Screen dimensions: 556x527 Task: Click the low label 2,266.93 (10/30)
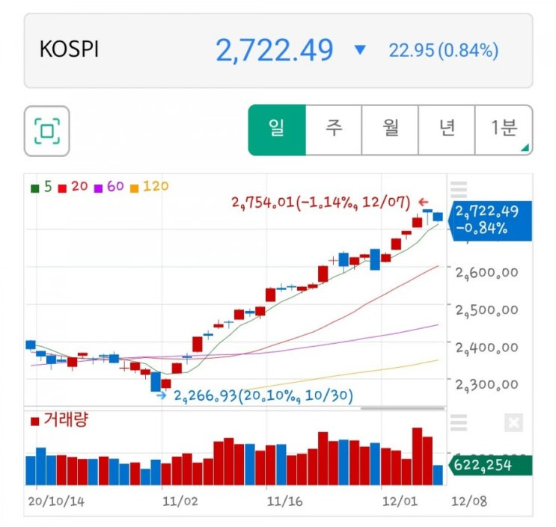click(x=263, y=395)
